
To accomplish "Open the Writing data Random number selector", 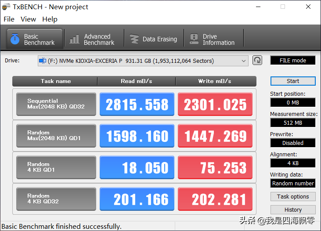I will tap(293, 183).
